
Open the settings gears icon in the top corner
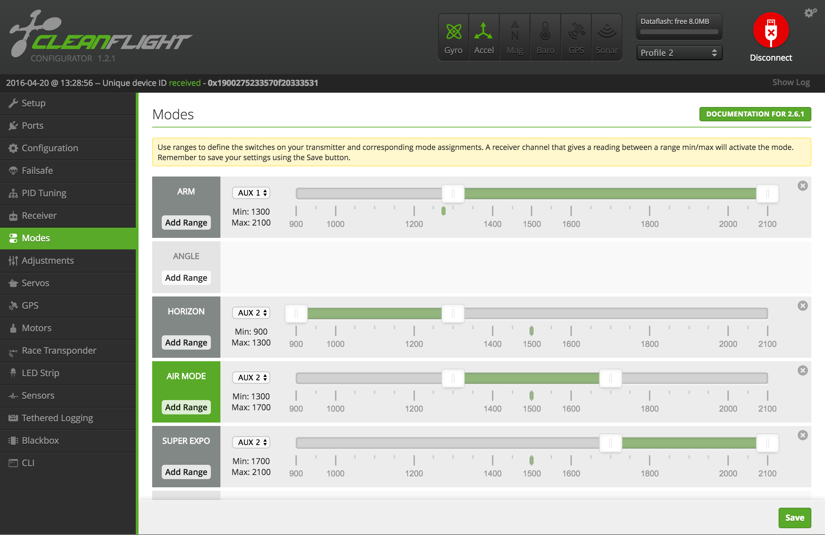[x=810, y=13]
